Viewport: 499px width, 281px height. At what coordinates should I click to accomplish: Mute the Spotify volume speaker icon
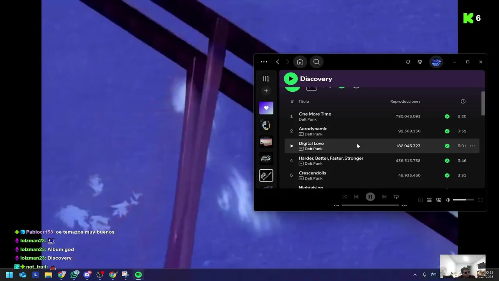[448, 200]
